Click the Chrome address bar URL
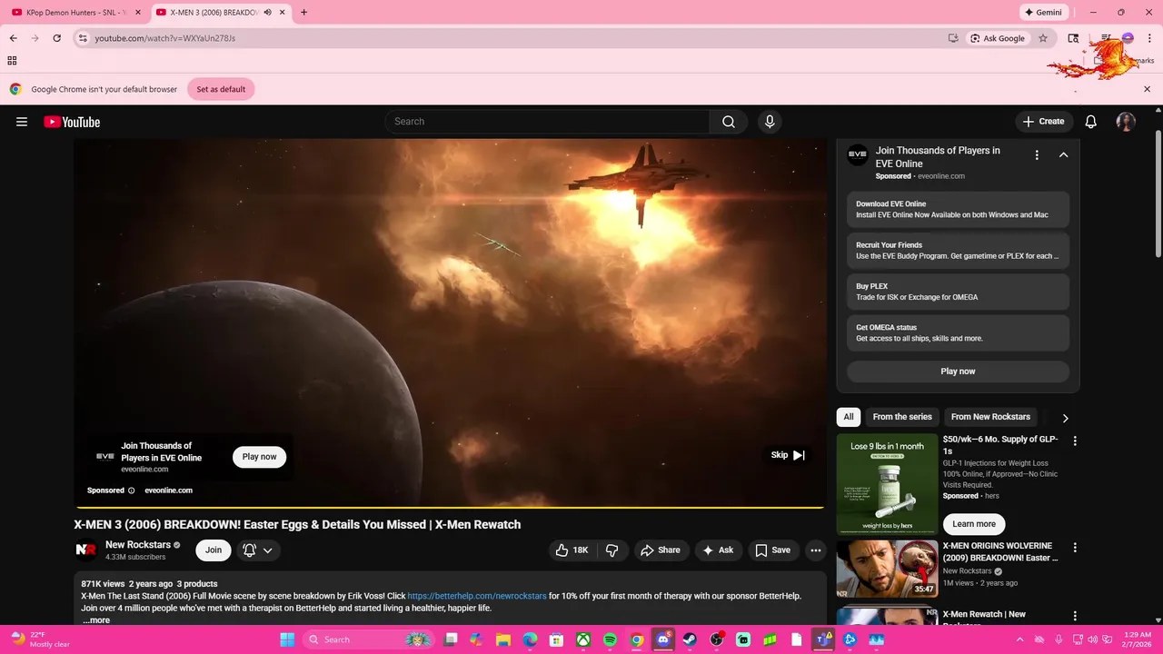Viewport: 1163px width, 654px height. [x=165, y=38]
